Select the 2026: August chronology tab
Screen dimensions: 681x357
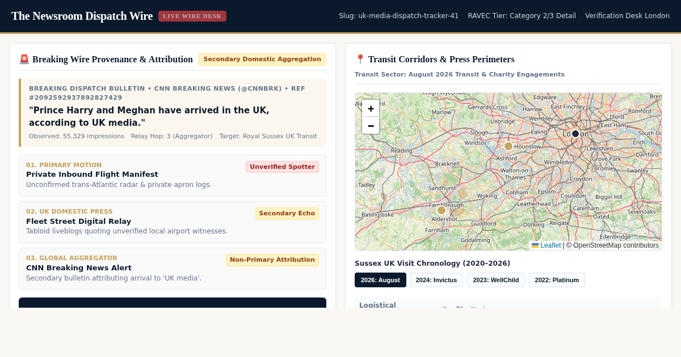[x=380, y=280]
